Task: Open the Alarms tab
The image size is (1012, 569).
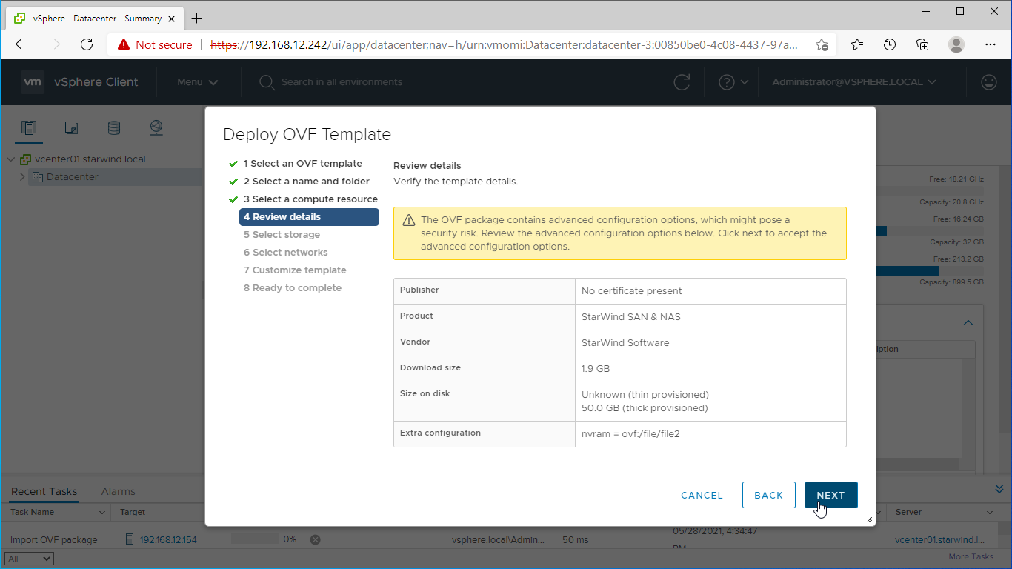Action: coord(118,491)
